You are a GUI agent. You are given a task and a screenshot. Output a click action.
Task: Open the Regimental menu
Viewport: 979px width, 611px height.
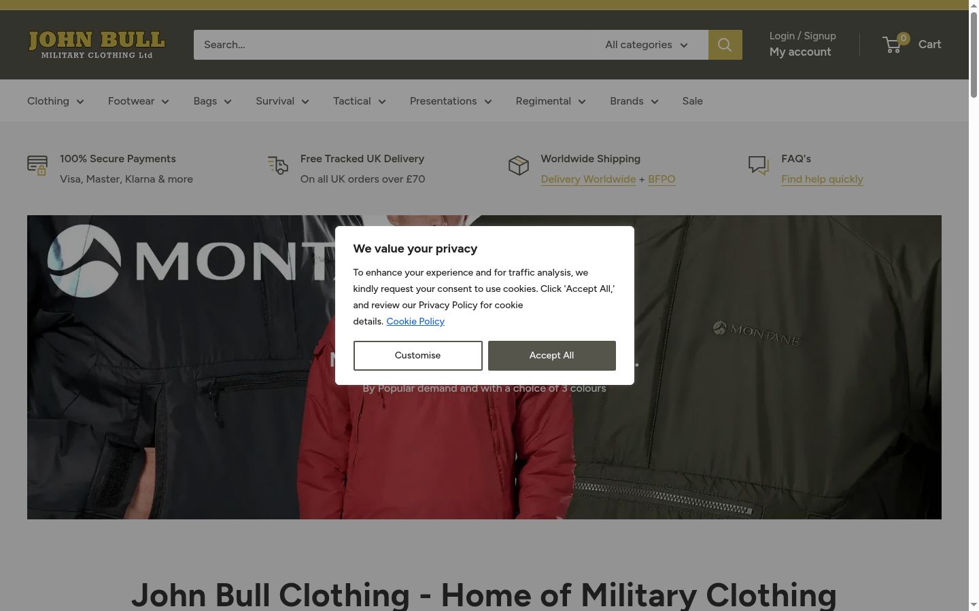(551, 101)
